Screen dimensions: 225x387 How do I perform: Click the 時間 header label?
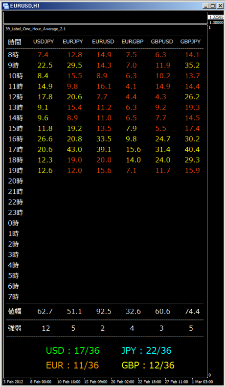pyautogui.click(x=15, y=42)
